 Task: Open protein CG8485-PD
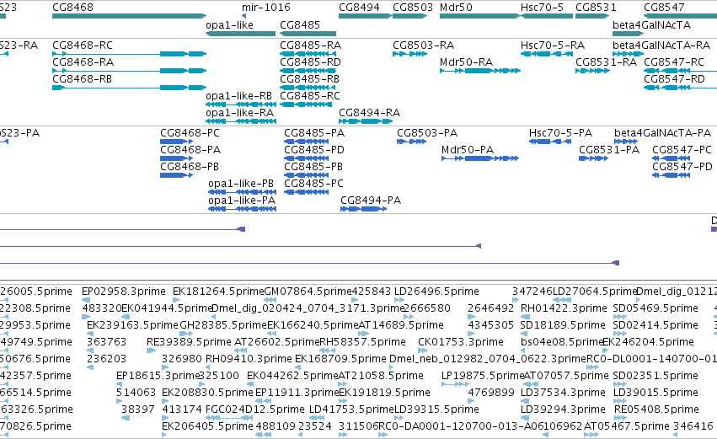click(x=314, y=150)
